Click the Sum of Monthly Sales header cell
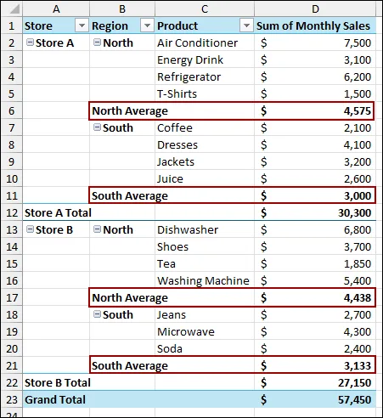Screen dimensions: 383x418 315,25
